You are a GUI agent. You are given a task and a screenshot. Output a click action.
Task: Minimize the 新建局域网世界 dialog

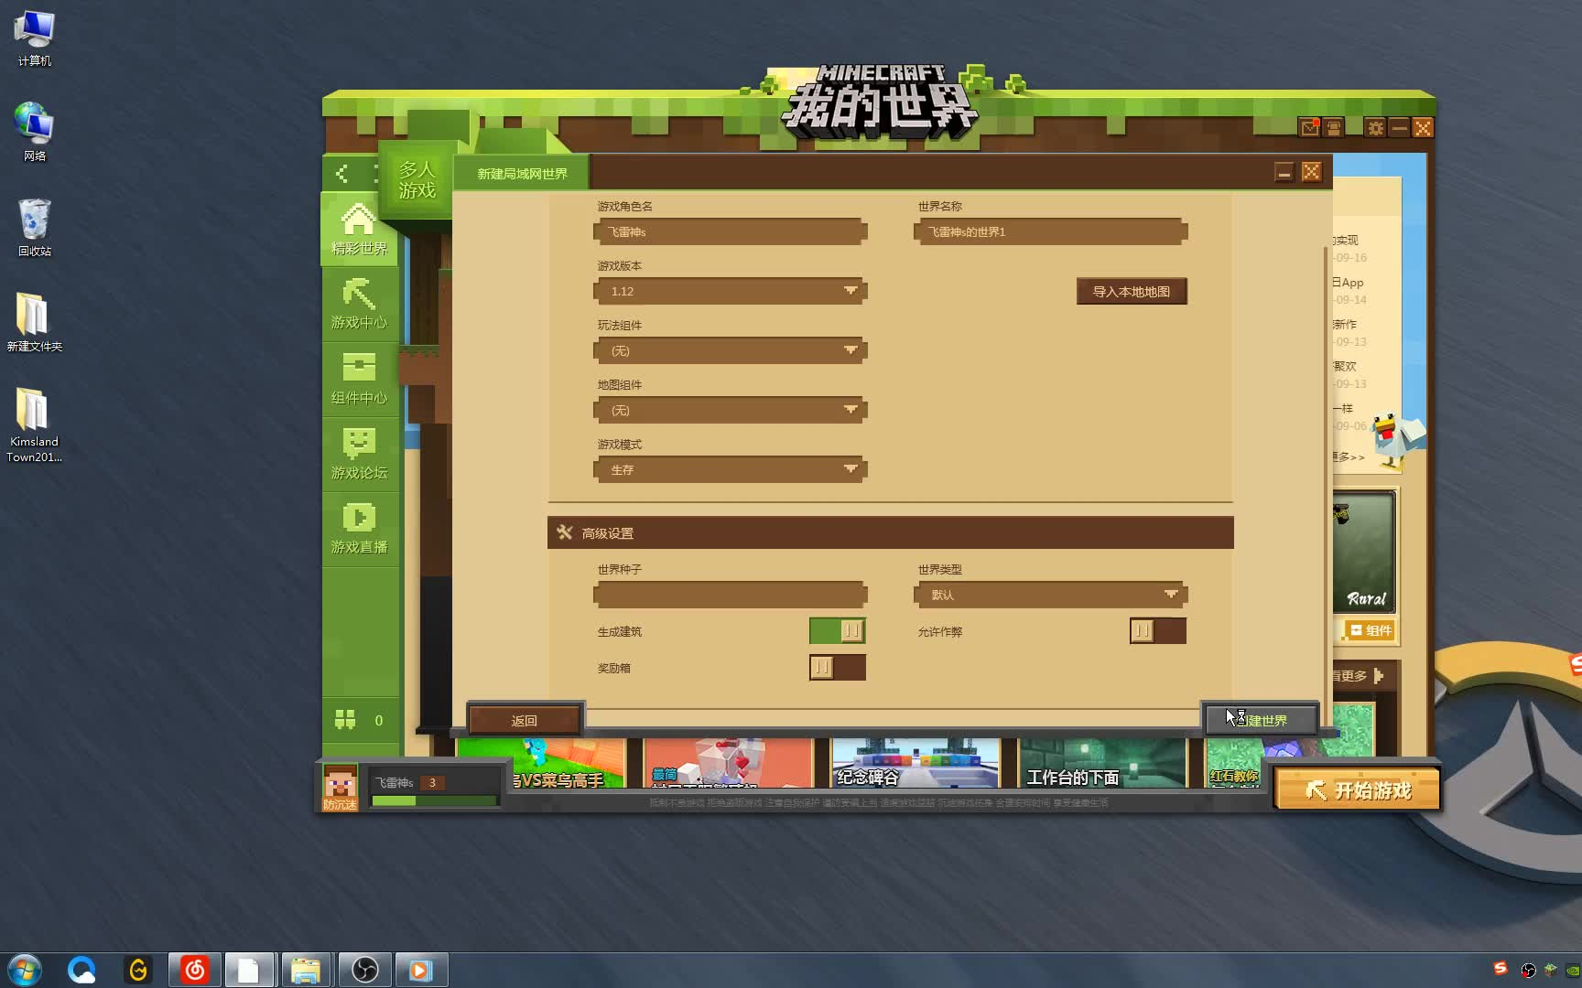point(1284,172)
